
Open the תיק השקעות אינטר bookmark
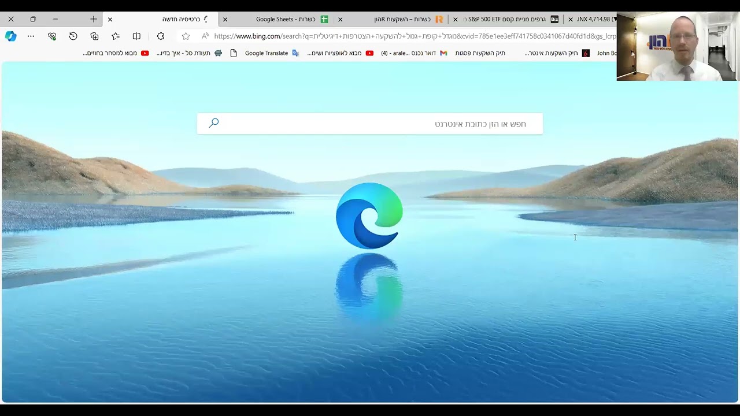click(x=557, y=53)
